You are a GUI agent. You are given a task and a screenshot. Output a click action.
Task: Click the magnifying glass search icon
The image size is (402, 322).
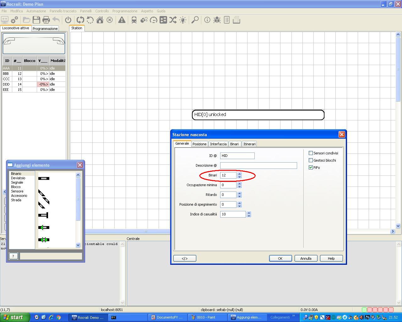(x=195, y=20)
